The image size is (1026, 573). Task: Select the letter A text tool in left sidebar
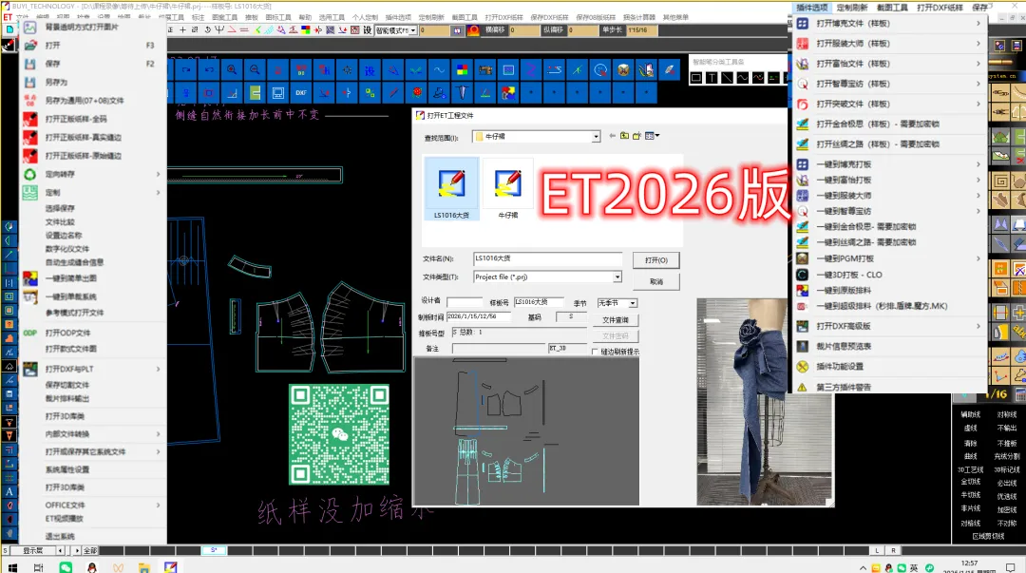coord(9,492)
